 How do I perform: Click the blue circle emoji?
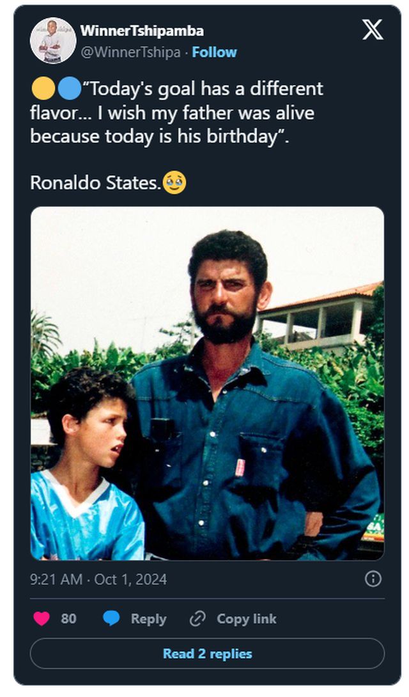point(68,90)
